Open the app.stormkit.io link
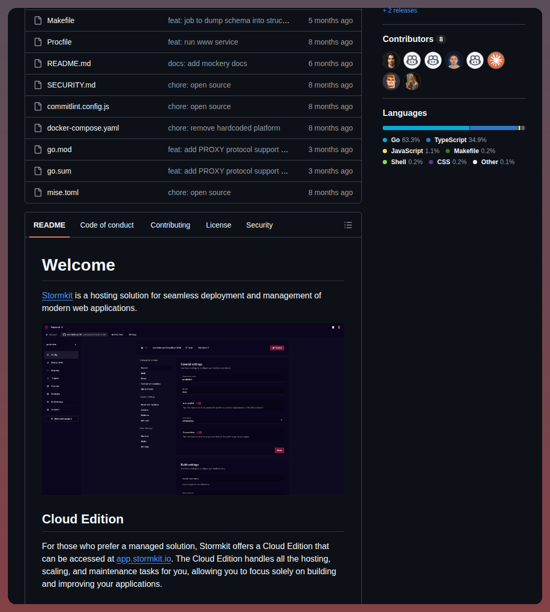This screenshot has width=550, height=612. (x=144, y=559)
